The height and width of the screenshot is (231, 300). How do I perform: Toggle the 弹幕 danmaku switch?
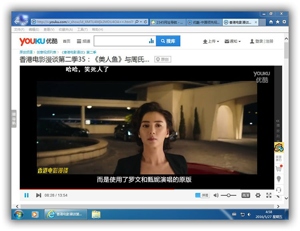(202, 195)
